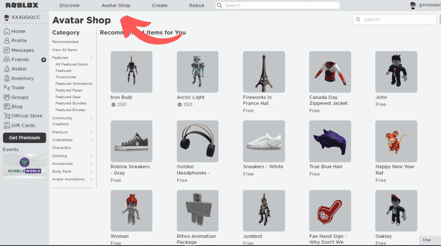Open the Discover tab
The width and height of the screenshot is (441, 246).
click(x=70, y=5)
